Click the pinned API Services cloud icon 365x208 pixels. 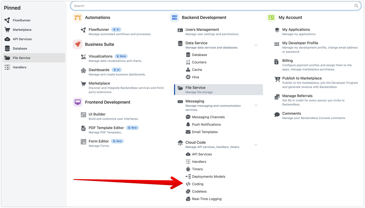pyautogui.click(x=7, y=39)
